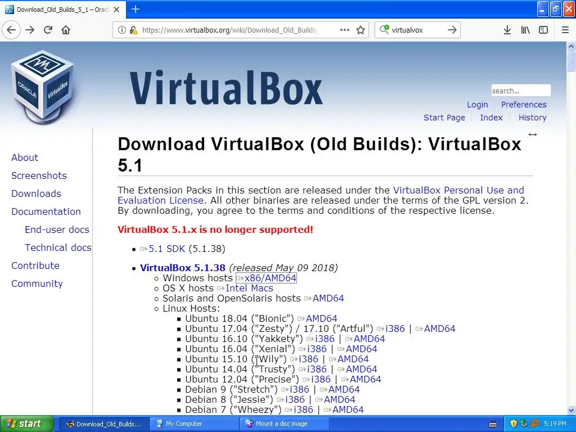Toggle the page width double-arrow icon
The height and width of the screenshot is (432, 576).
(x=533, y=134)
